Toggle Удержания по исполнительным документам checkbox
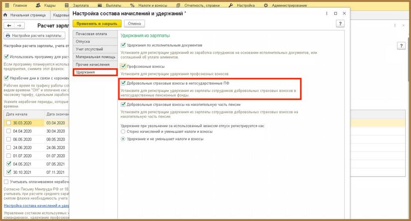The width and height of the screenshot is (411, 221). (x=123, y=45)
